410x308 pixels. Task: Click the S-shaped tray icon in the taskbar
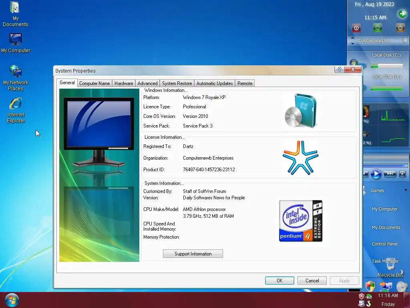click(x=369, y=304)
